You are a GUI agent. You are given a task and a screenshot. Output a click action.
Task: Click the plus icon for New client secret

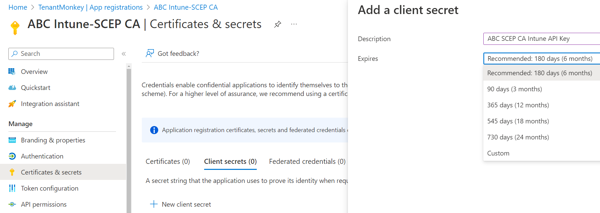tap(154, 204)
